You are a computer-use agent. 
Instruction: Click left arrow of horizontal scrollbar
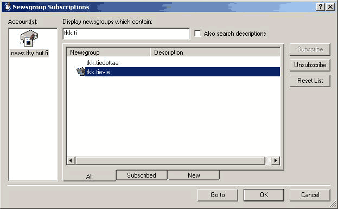(x=71, y=161)
